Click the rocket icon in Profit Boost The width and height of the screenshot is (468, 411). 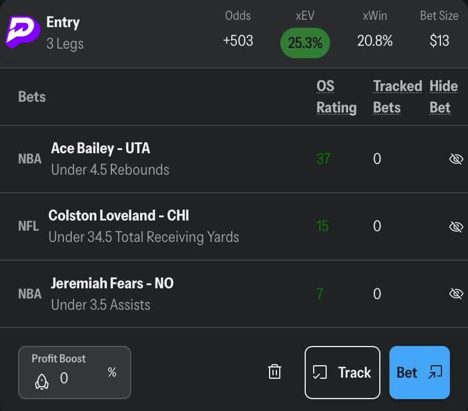(42, 380)
